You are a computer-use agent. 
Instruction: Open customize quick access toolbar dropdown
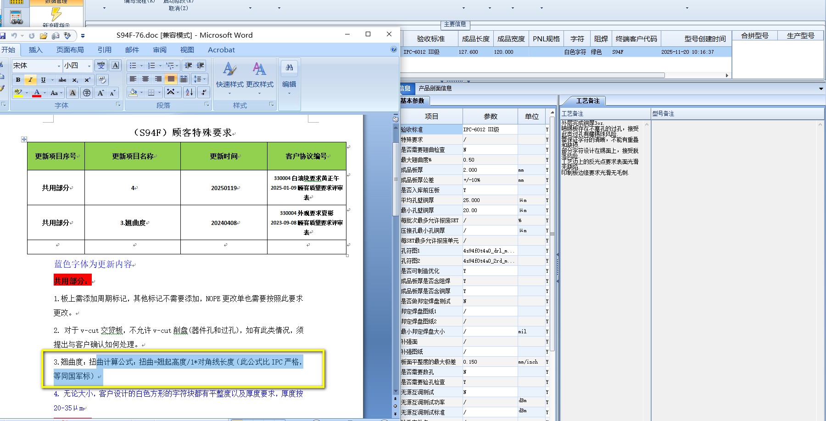(83, 35)
